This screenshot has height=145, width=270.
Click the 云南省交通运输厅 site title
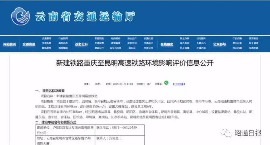coord(85,17)
